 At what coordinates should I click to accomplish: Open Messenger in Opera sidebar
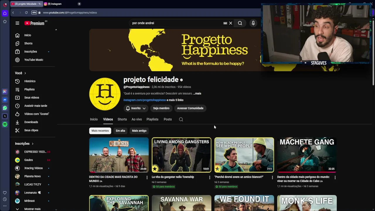5,100
